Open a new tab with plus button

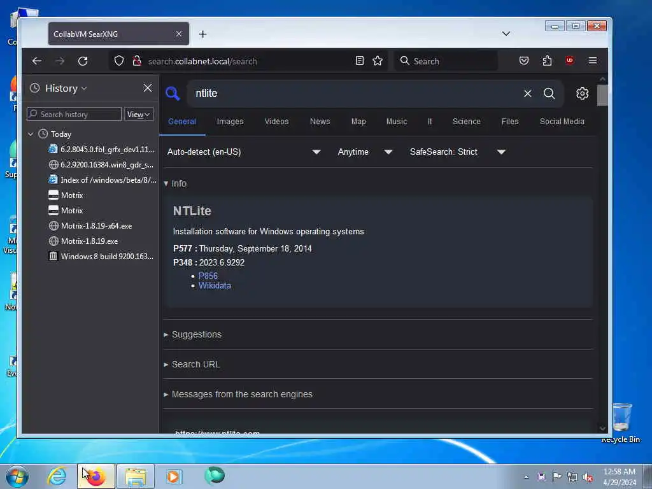pos(202,34)
